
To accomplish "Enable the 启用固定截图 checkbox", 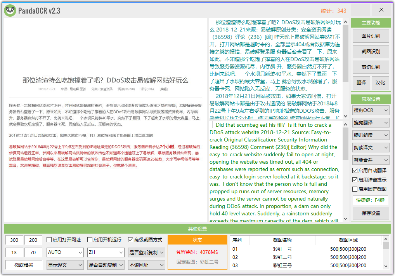I will pyautogui.click(x=355, y=189).
